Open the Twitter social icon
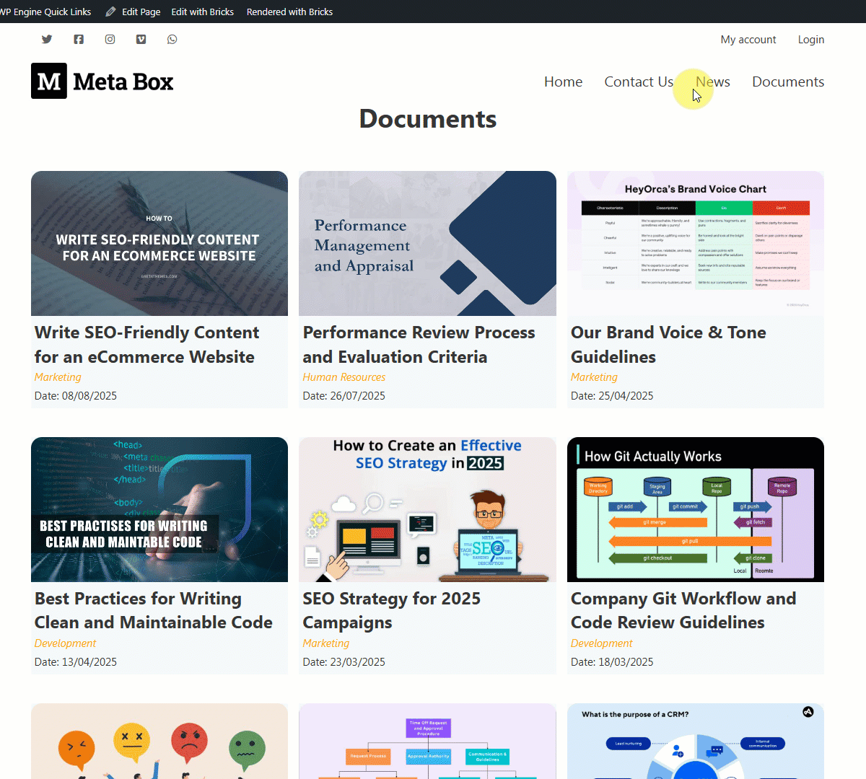Image resolution: width=866 pixels, height=779 pixels. point(47,40)
